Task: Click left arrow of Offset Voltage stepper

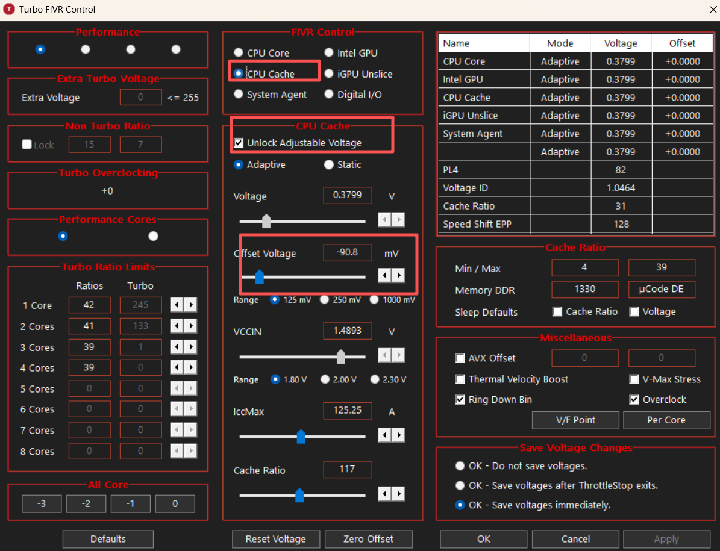Action: pyautogui.click(x=385, y=275)
